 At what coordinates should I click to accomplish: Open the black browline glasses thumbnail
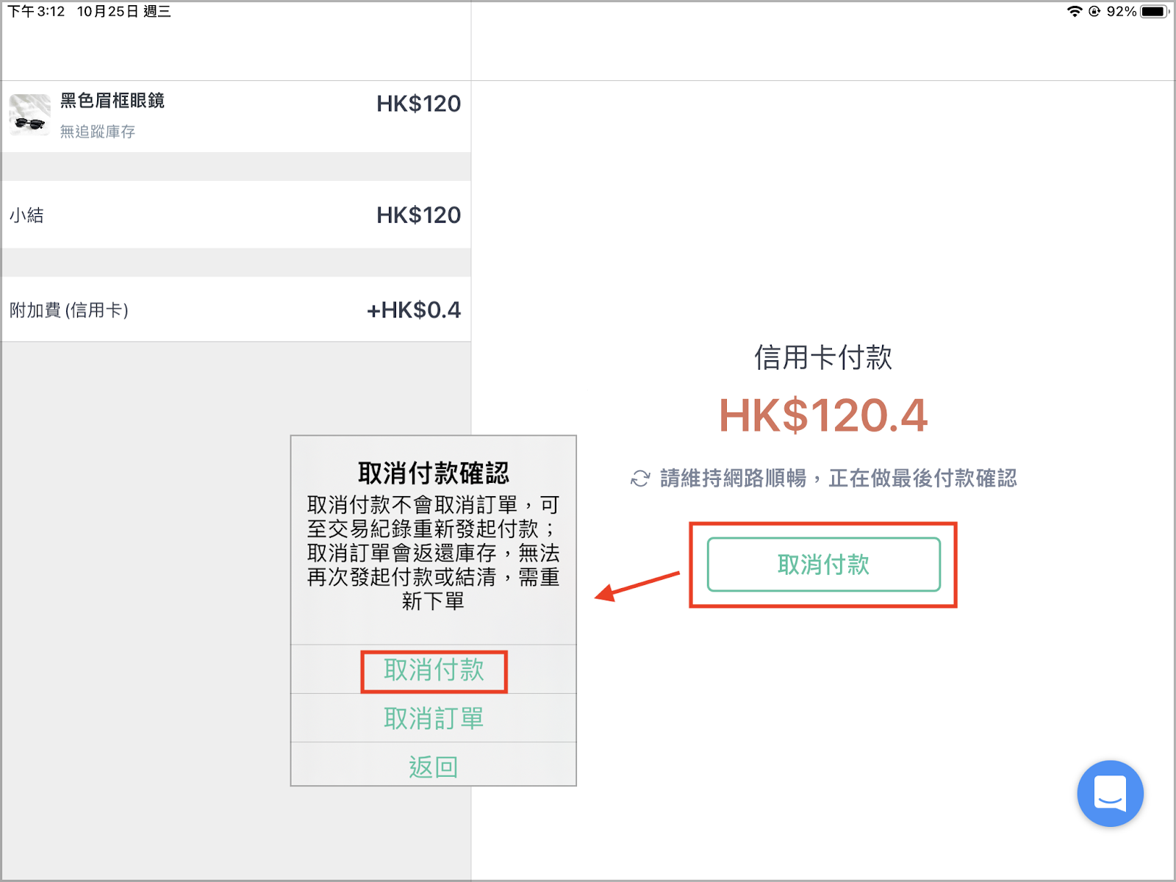click(x=29, y=115)
